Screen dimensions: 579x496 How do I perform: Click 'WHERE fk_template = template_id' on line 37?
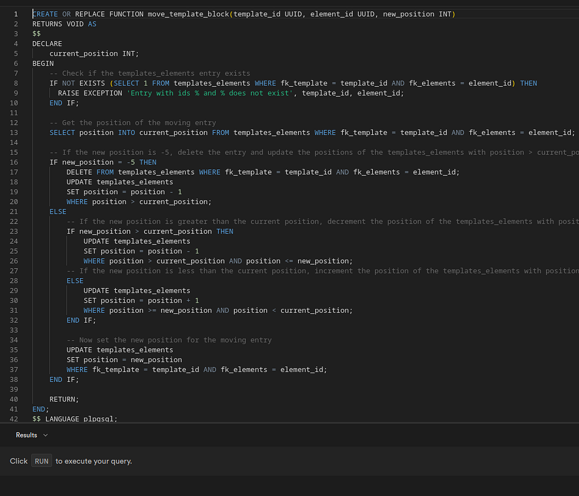point(133,370)
